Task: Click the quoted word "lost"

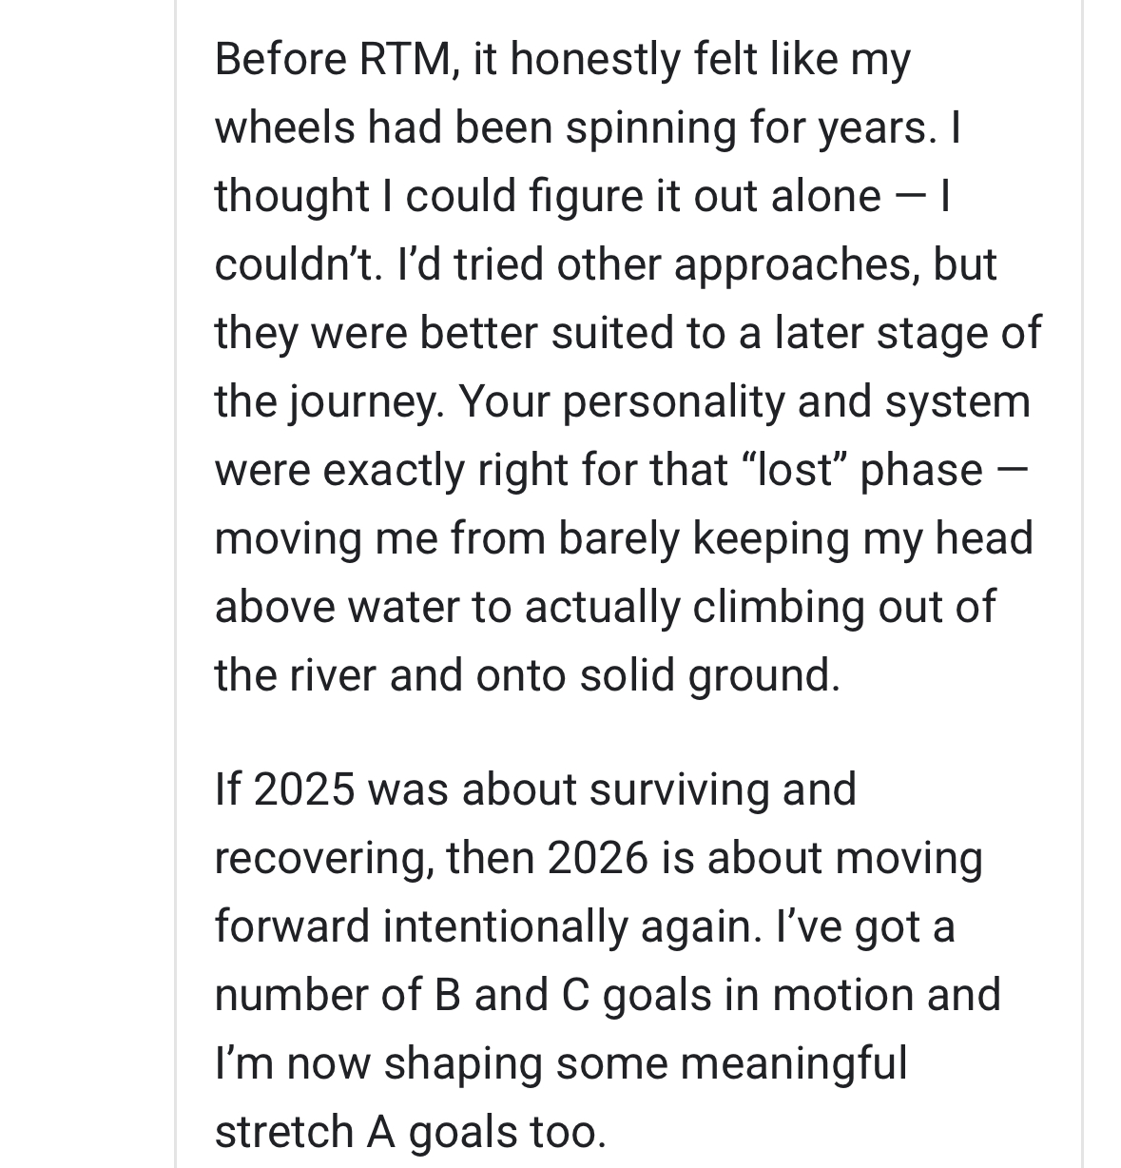Action: pos(791,470)
